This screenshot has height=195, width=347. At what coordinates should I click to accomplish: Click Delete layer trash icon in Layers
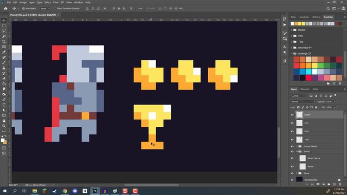tap(340, 184)
